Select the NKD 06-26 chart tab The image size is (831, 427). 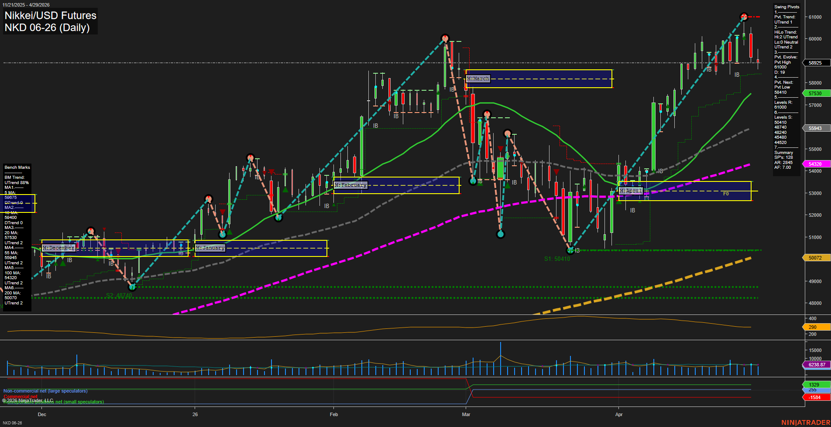(x=13, y=423)
